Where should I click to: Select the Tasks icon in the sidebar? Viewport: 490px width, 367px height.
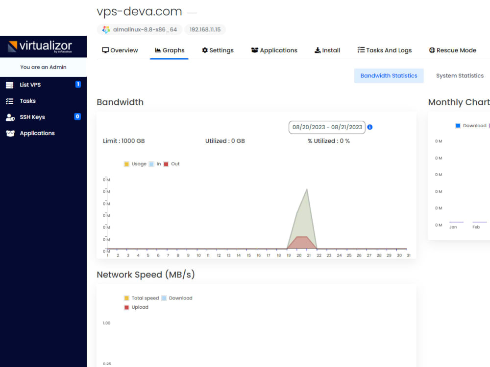pyautogui.click(x=10, y=101)
